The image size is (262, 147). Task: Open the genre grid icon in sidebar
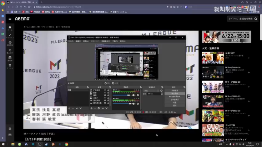click(10, 66)
